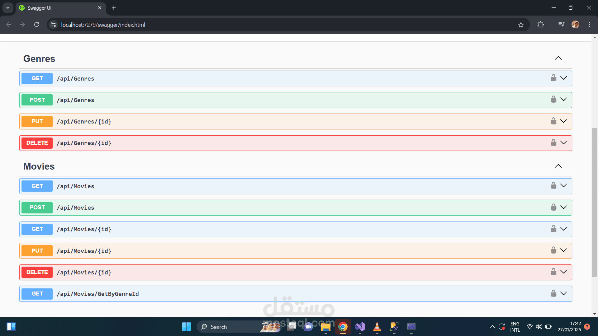Click the lock icon on PUT /api/Genres/{id}

[553, 121]
